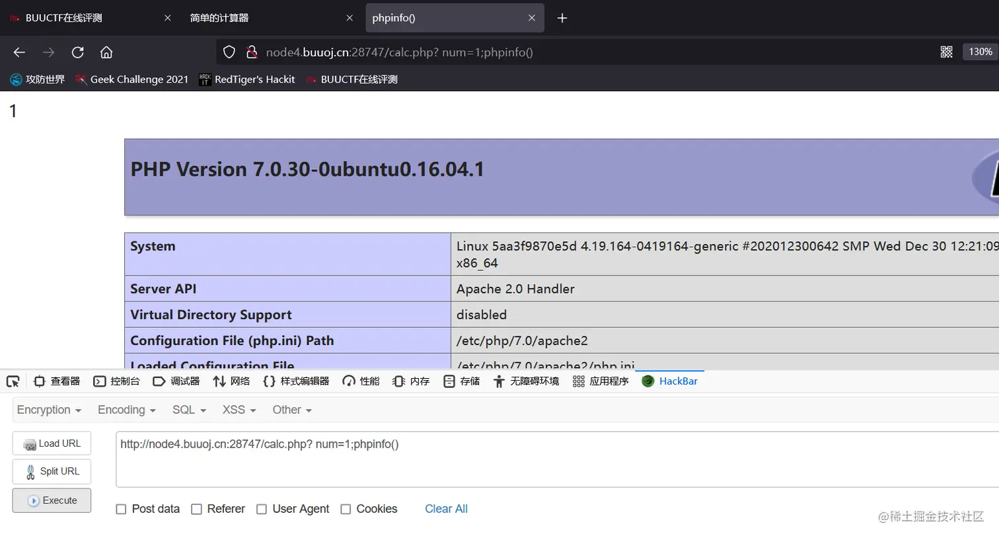Viewport: 999px width, 538px height.
Task: Click the Load URL button
Action: [52, 443]
